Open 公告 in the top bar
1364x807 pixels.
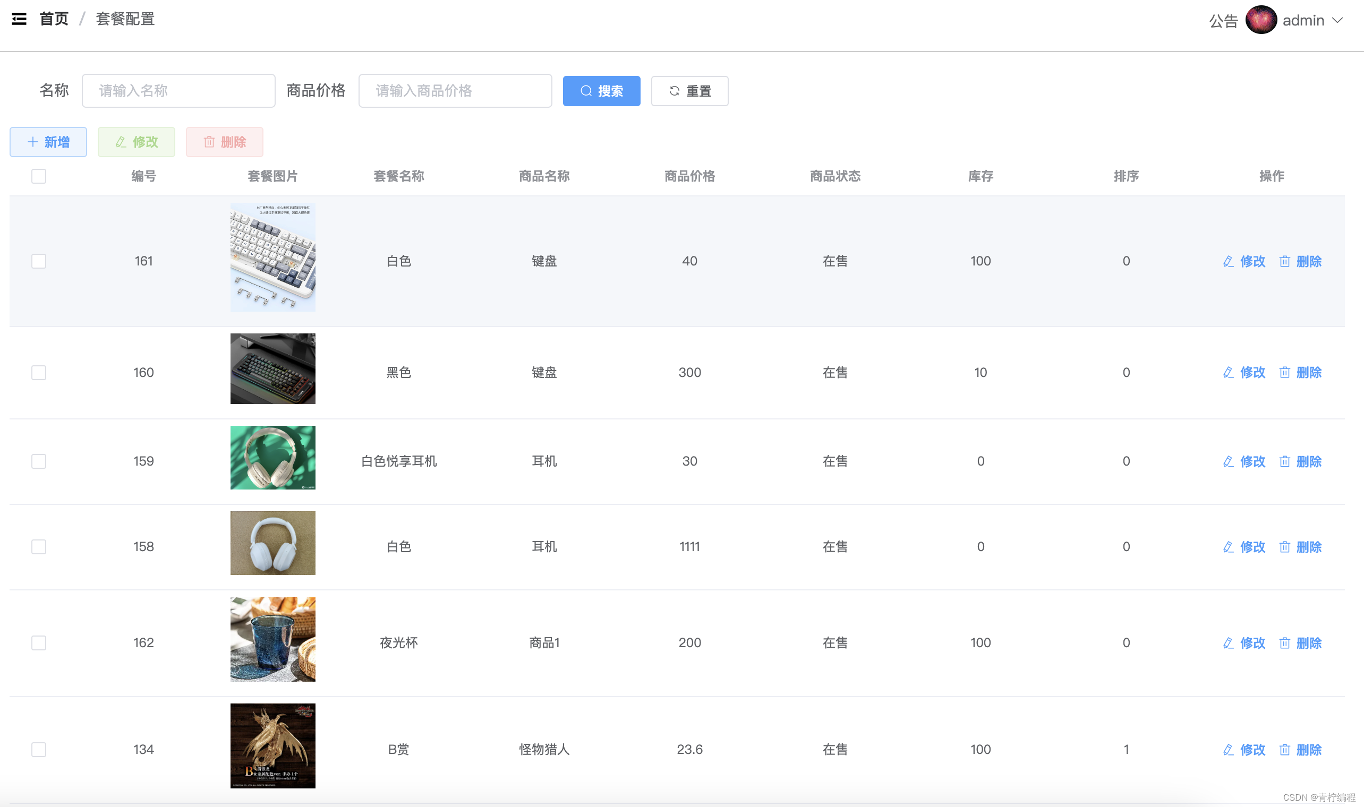pos(1223,21)
